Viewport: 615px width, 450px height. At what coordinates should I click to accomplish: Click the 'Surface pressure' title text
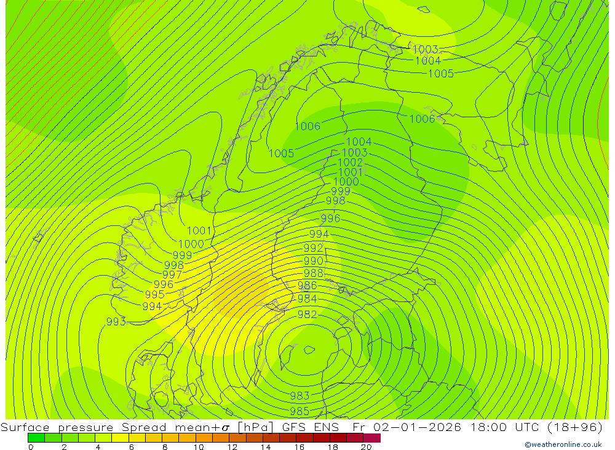tap(57, 427)
